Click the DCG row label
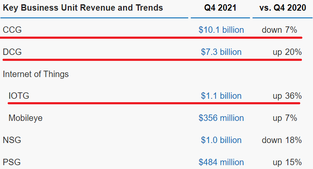 click(x=12, y=52)
